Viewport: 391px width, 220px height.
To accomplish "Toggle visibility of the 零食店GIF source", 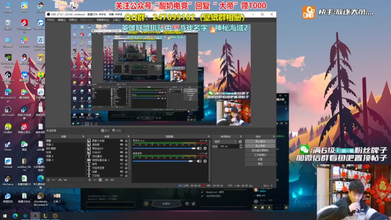I will point(121,149).
